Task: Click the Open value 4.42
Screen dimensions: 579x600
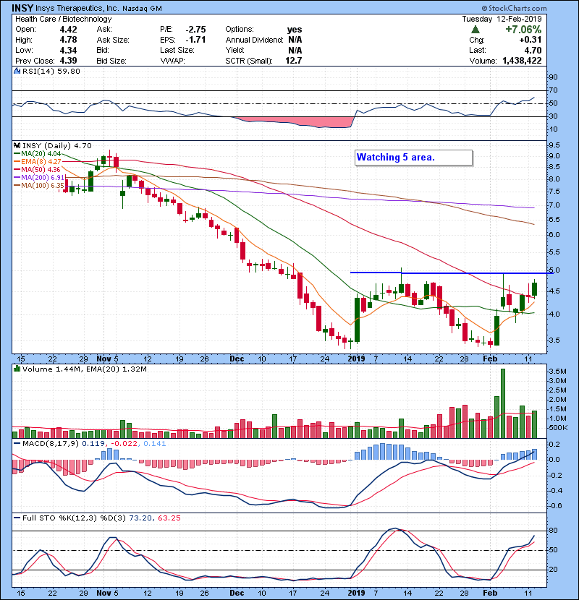Action: (68, 30)
